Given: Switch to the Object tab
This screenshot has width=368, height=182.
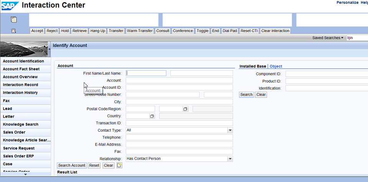Looking at the screenshot, I should (x=276, y=66).
